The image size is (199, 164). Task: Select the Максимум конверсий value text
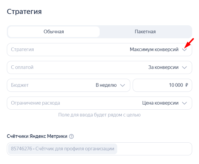[x=154, y=50]
